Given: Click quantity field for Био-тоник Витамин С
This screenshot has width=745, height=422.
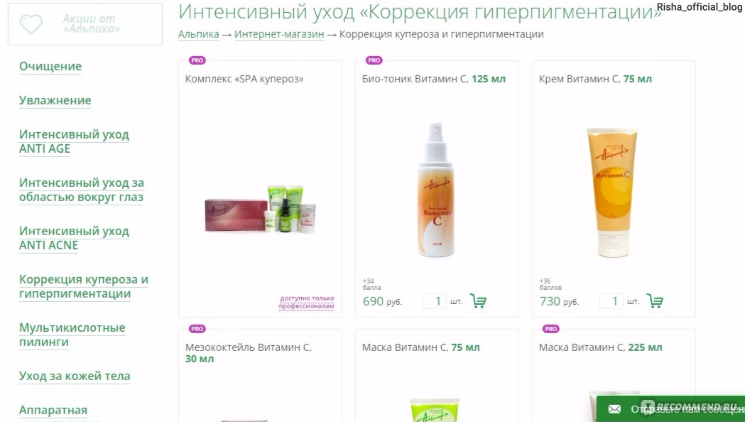Looking at the screenshot, I should coord(434,301).
